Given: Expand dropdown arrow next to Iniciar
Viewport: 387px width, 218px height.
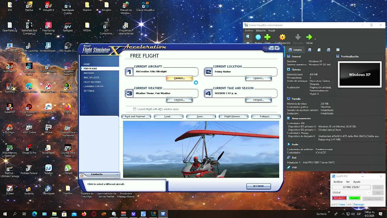Looking at the screenshot, I should pyautogui.click(x=315, y=39).
